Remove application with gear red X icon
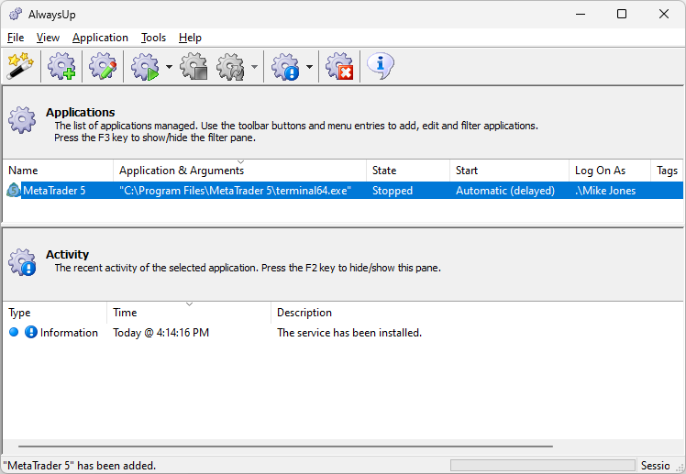Viewport: 686px width, 474px height. 339,66
